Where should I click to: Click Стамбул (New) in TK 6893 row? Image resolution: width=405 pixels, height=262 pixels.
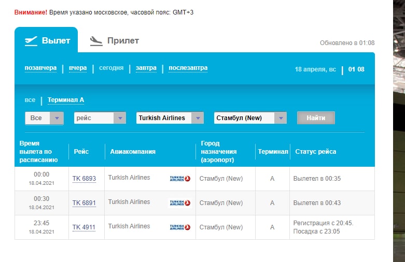(x=221, y=179)
